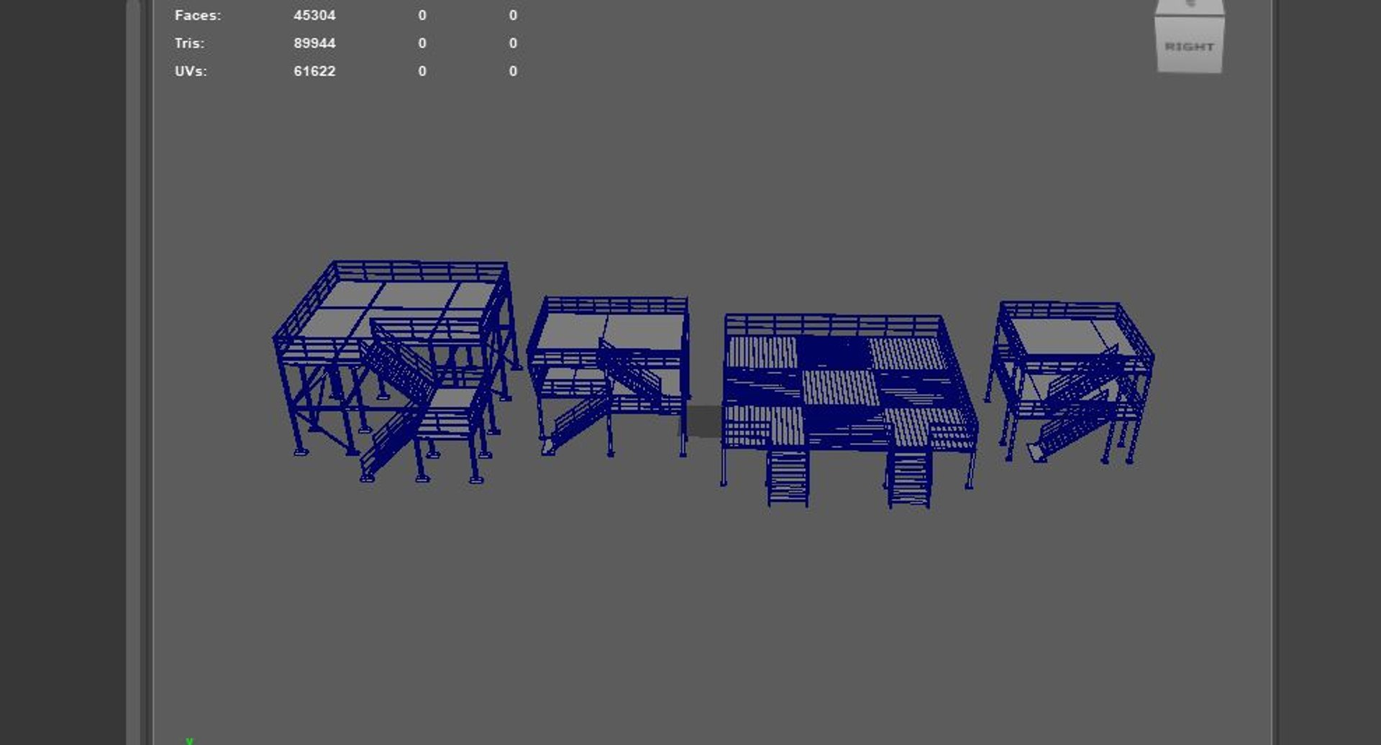1381x745 pixels.
Task: Select the wide grated platform with two front stairs
Action: pyautogui.click(x=849, y=411)
